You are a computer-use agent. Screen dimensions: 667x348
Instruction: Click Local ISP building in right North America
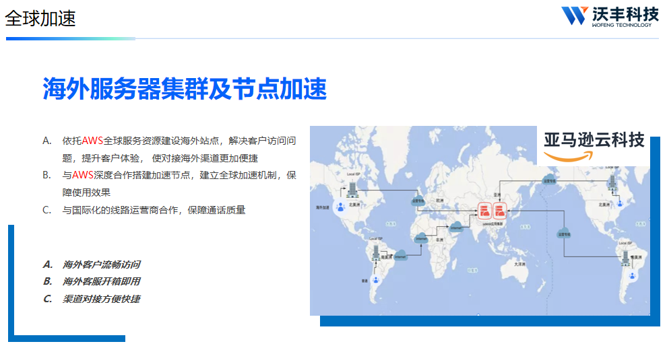pos(612,182)
